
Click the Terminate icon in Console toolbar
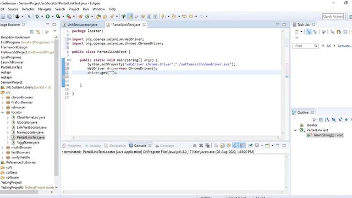(x=195, y=146)
